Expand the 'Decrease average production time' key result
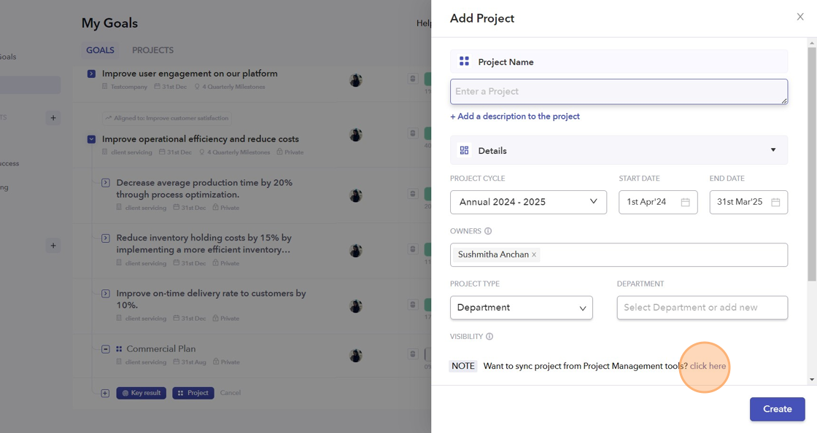The image size is (817, 433). pos(106,183)
